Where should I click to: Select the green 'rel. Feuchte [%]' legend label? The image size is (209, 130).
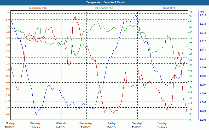pyautogui.click(x=104, y=8)
